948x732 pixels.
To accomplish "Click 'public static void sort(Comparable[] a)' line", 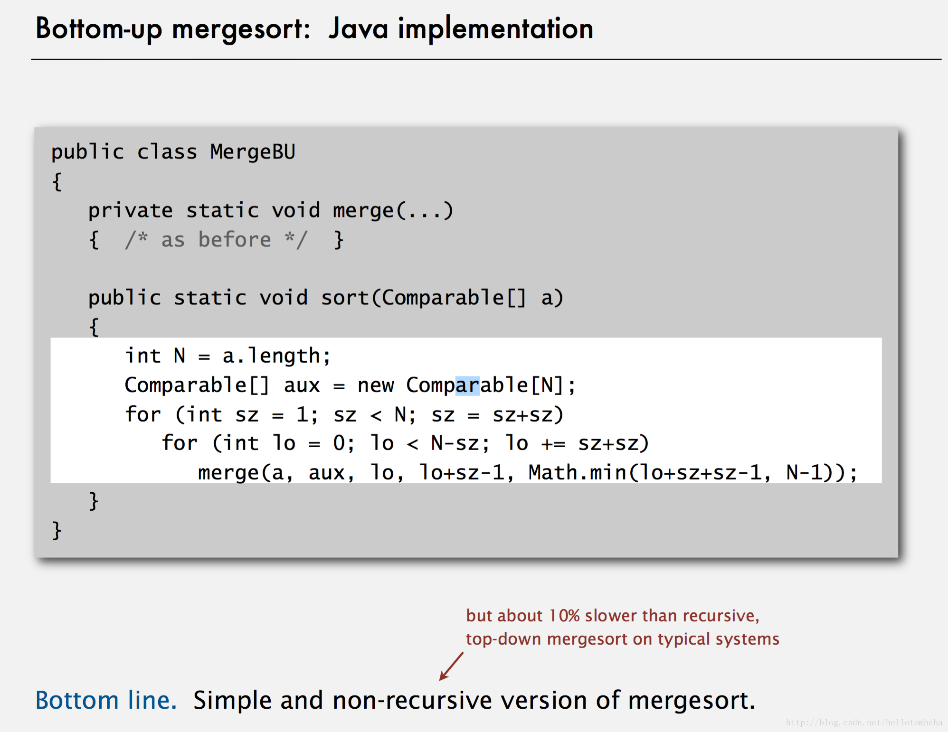I will 326,298.
